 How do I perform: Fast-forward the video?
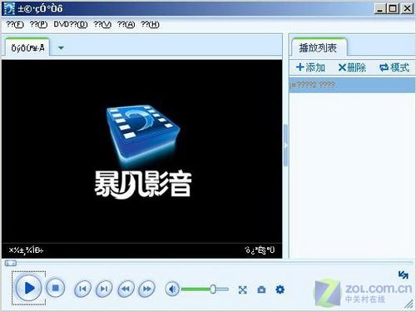[x=146, y=289]
